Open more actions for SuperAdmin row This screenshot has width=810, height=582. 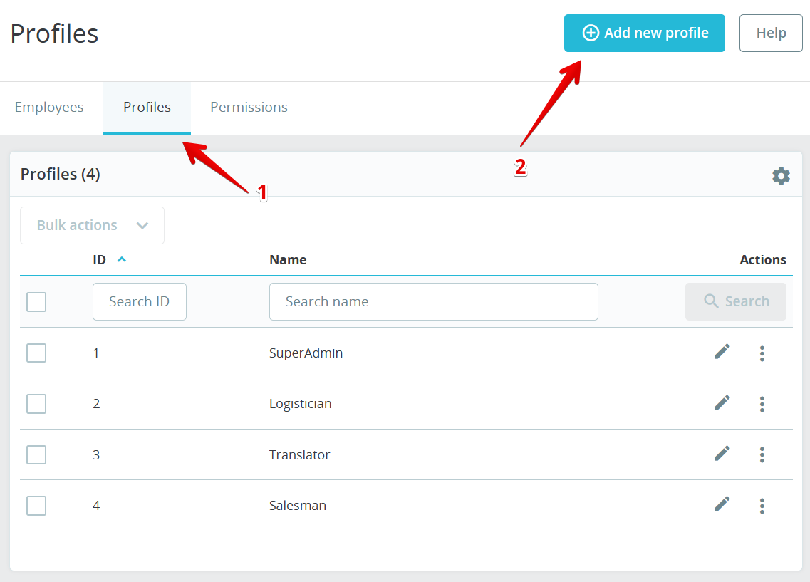click(x=762, y=353)
